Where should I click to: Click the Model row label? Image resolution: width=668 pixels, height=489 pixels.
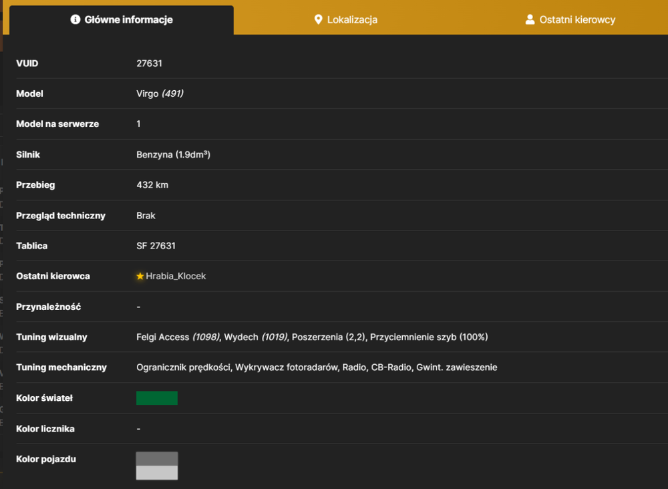click(29, 94)
